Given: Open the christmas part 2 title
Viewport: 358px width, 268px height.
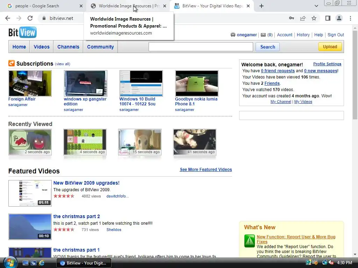Looking at the screenshot, I should [77, 216].
